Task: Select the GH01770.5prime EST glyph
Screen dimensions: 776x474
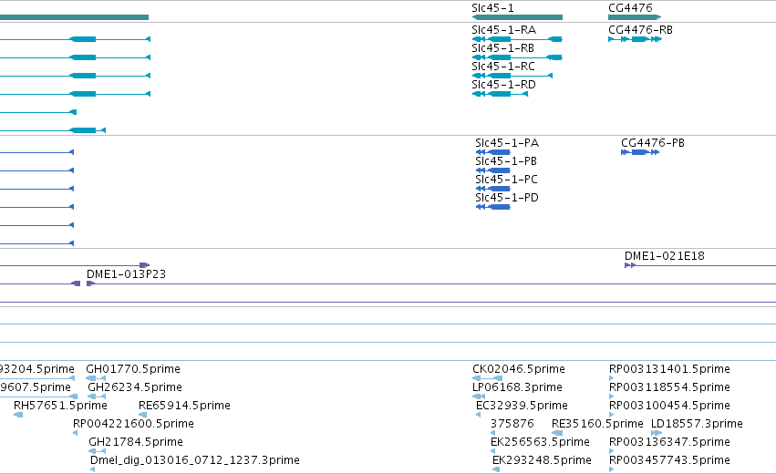Action: (x=96, y=378)
